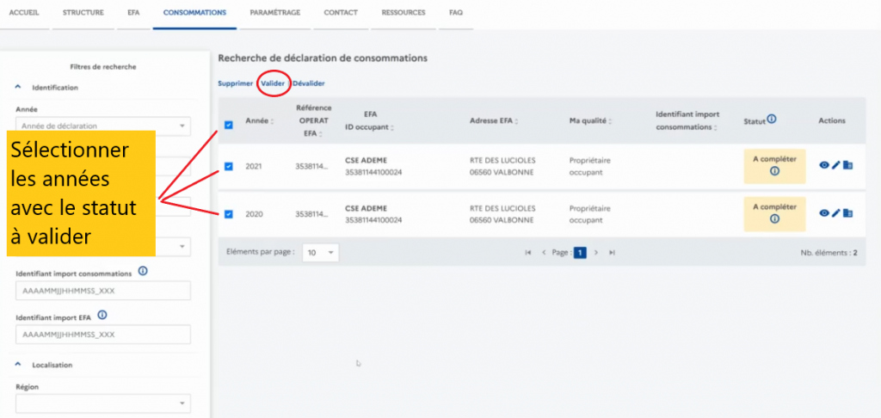Edit the 2020 declaration using the pencil icon
The width and height of the screenshot is (881, 418).
click(835, 213)
